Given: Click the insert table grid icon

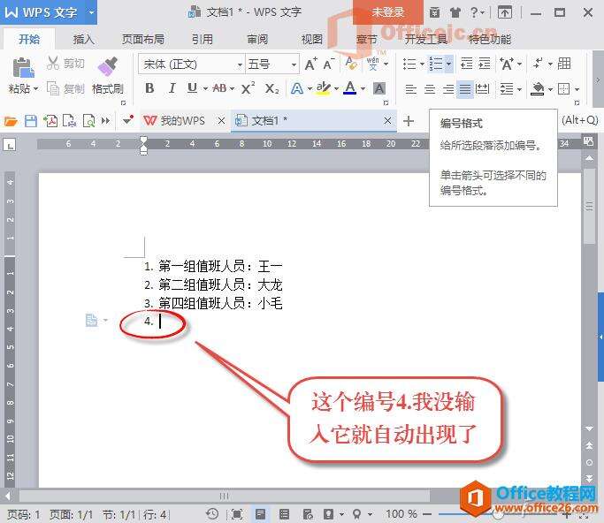Looking at the screenshot, I should (564, 64).
